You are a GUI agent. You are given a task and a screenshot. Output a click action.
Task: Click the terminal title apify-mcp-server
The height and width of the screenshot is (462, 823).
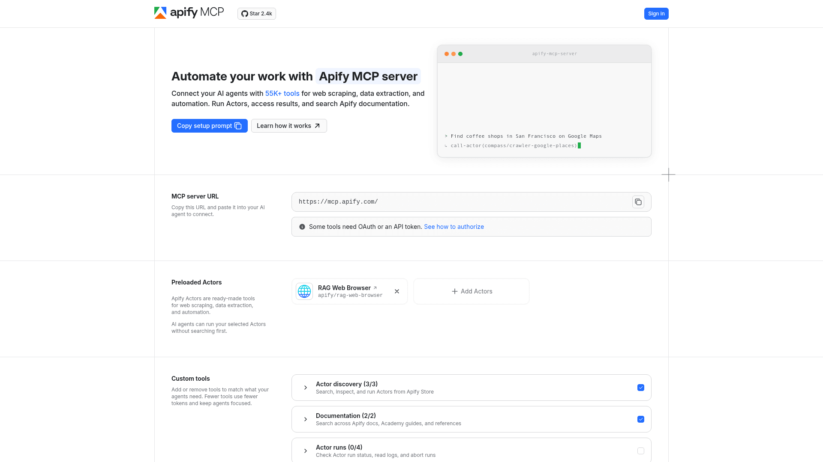[x=555, y=54]
